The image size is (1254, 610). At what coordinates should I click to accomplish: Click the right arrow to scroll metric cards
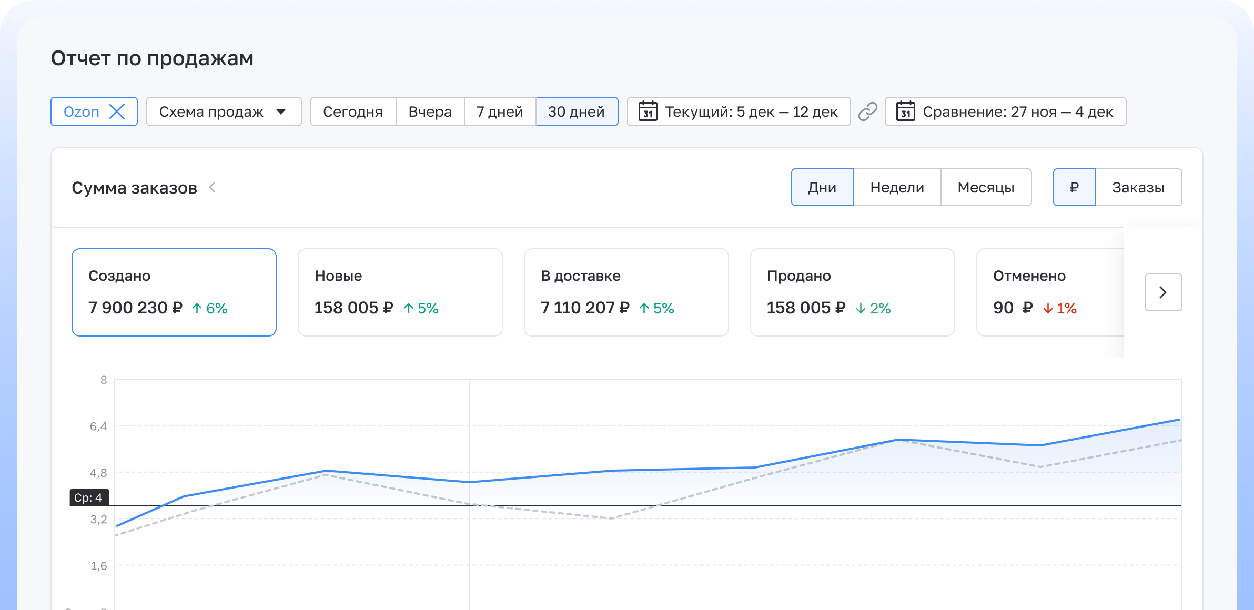[1163, 292]
